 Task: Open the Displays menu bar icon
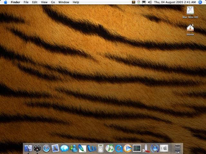click(144, 2)
